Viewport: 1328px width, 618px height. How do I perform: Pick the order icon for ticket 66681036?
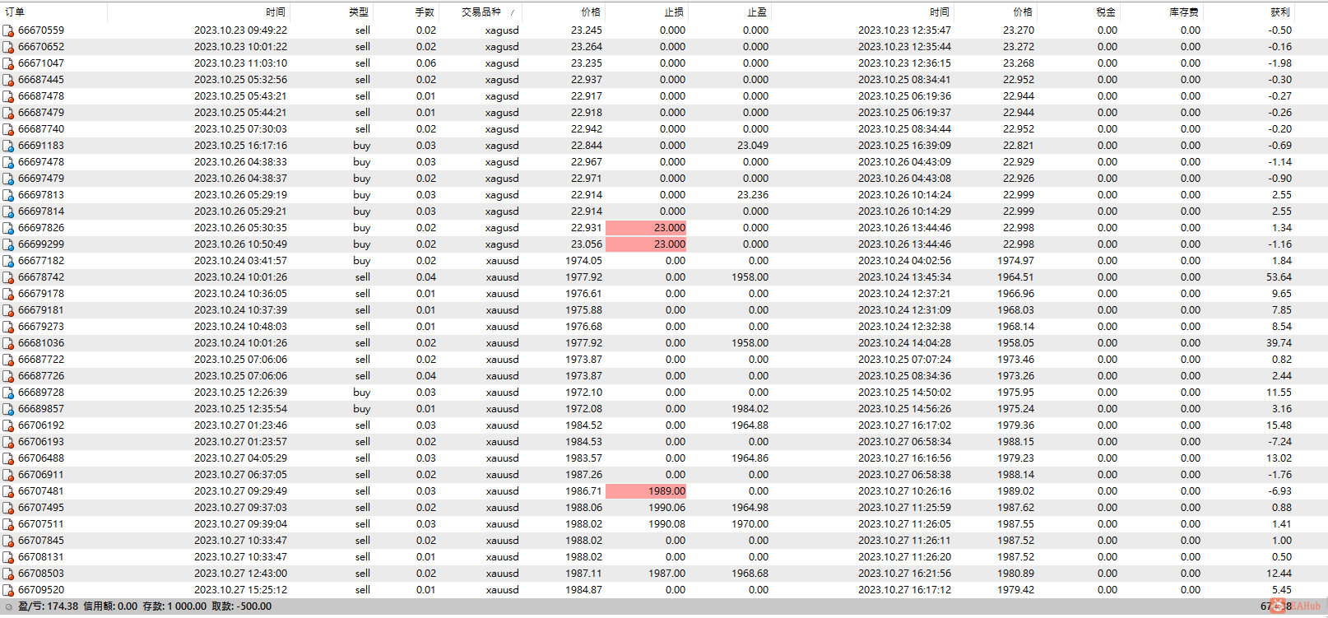(8, 343)
